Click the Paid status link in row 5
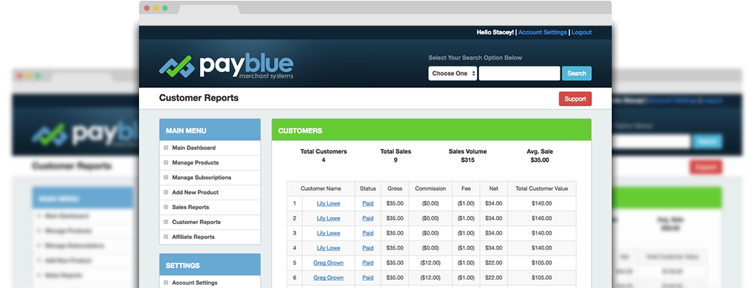 [368, 263]
